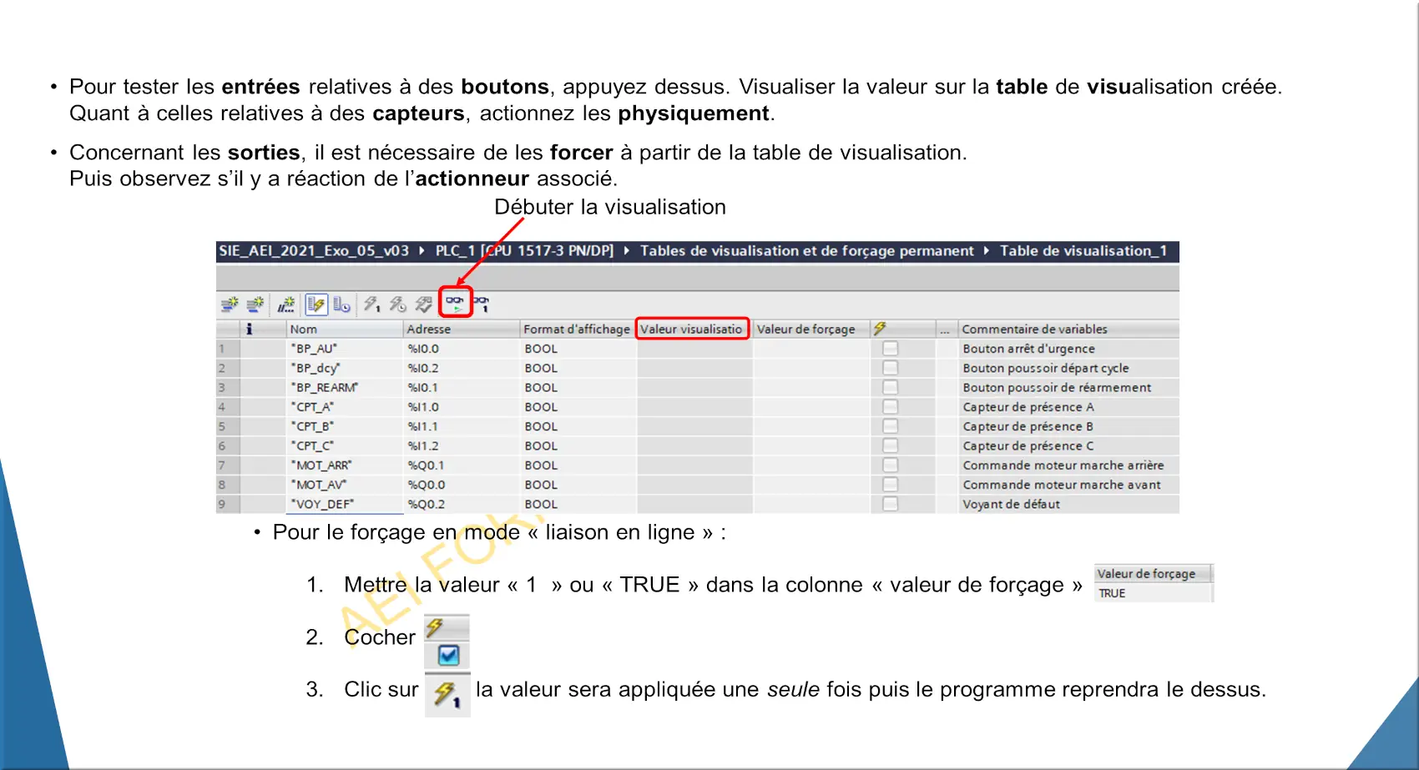Click the modify once lightning icon in toolbar
Viewport: 1419px width, 770px height.
(x=371, y=304)
